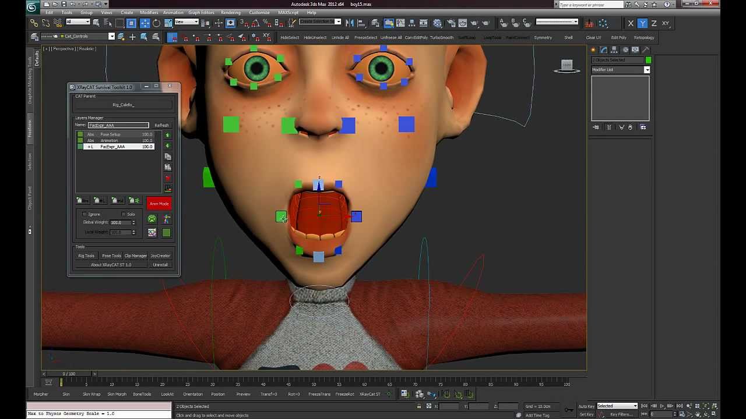Viewport: 746px width, 419px height.
Task: Click the TurboSmooth toolbar button
Action: click(x=441, y=38)
